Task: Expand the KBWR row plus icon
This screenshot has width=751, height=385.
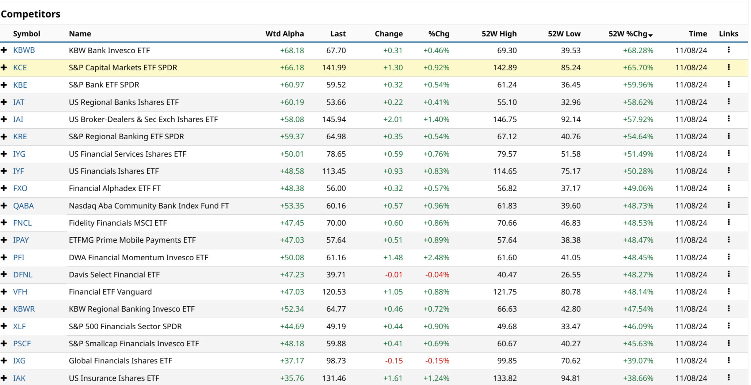Action: (x=4, y=309)
